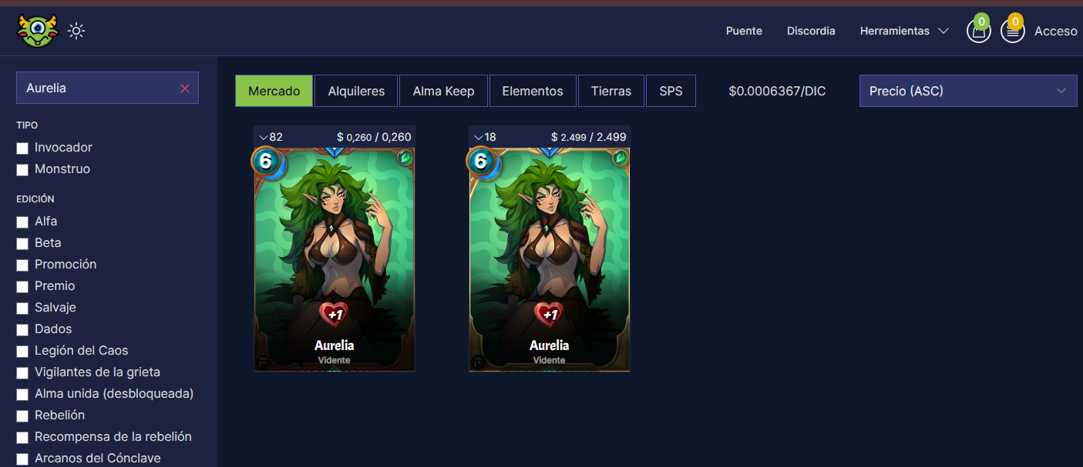Open the shopping cart icon
Viewport: 1083px width, 467px height.
(x=978, y=31)
